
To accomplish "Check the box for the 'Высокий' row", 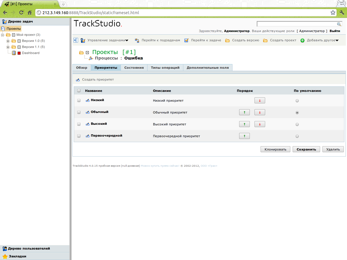I will (x=79, y=124).
